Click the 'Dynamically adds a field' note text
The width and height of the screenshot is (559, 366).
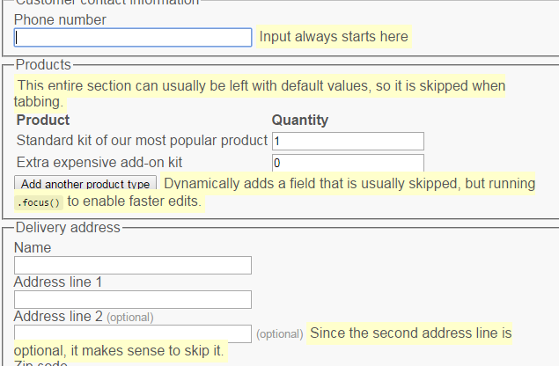click(275, 193)
